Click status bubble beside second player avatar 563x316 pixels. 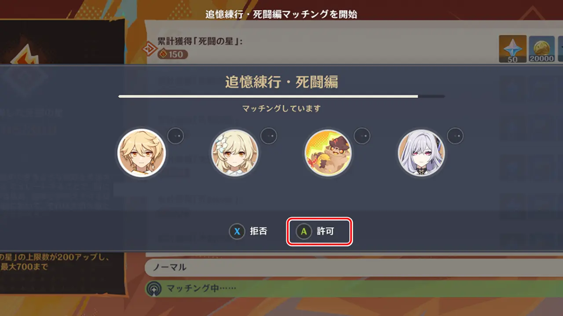click(269, 136)
